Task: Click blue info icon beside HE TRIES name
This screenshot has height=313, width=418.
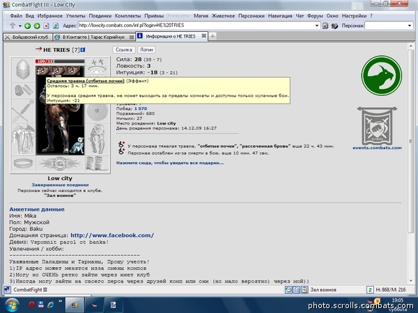Action: coord(83,49)
